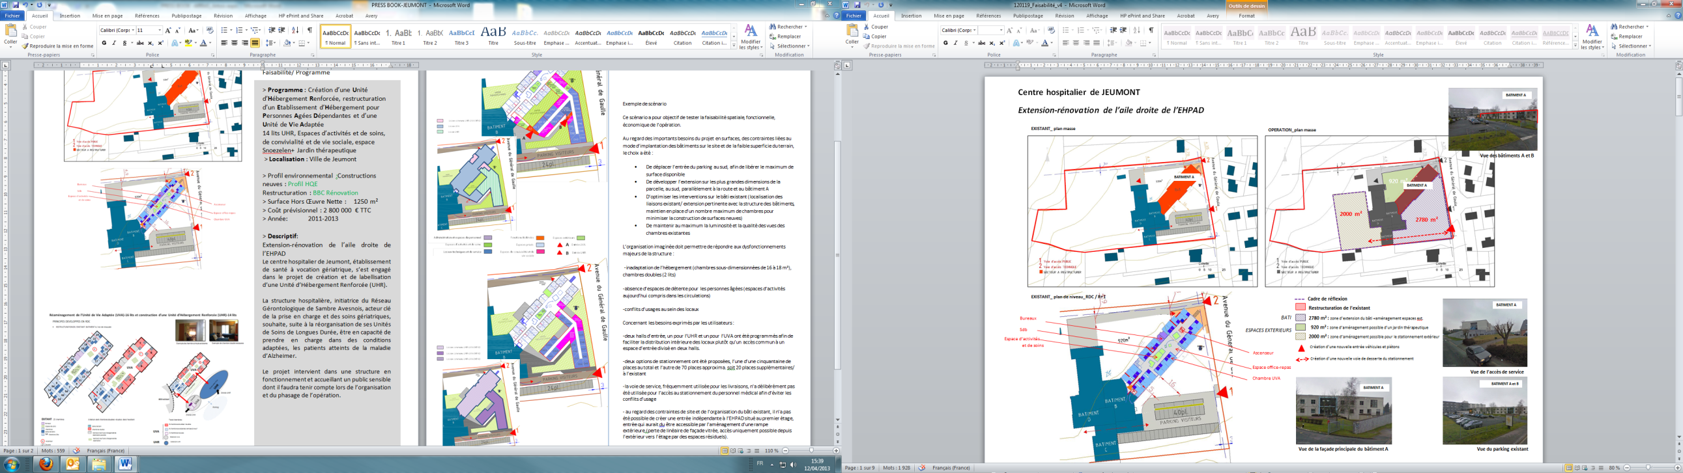1683x473 pixels.
Task: Toggle underline in PRESS BOOK window
Action: [125, 43]
